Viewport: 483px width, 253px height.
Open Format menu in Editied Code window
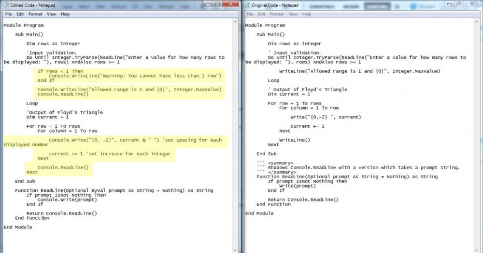(35, 14)
